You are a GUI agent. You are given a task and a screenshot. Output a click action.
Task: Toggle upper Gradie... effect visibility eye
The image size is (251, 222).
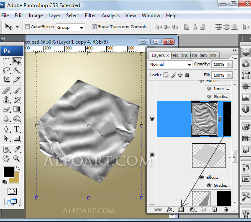[x=209, y=97]
